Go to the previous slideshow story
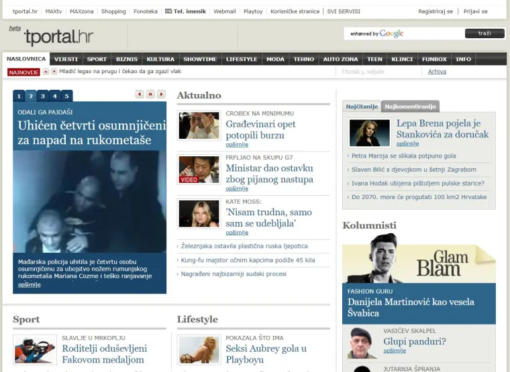 coord(140,95)
